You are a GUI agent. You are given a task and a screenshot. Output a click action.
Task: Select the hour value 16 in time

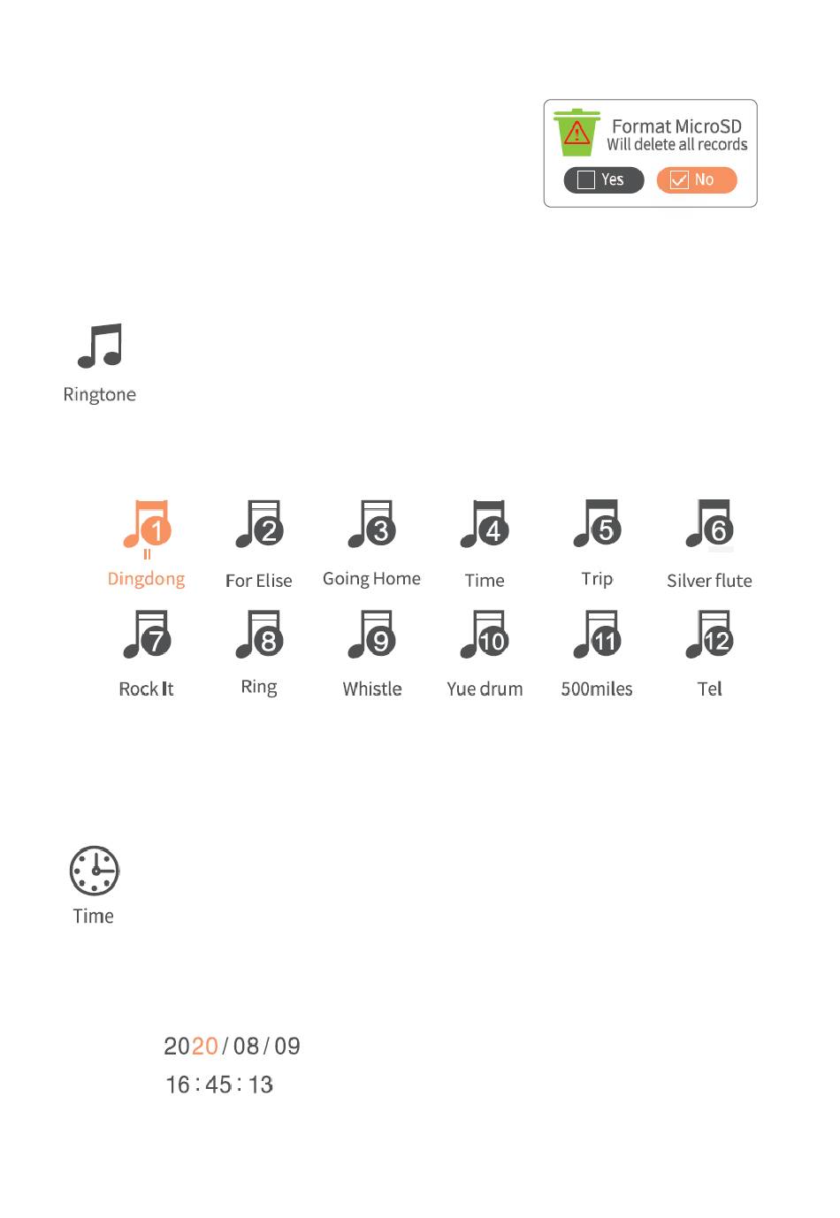[x=178, y=1085]
